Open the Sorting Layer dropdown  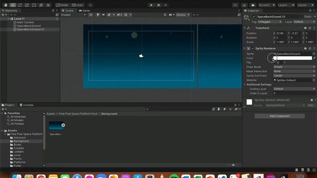[x=294, y=89]
